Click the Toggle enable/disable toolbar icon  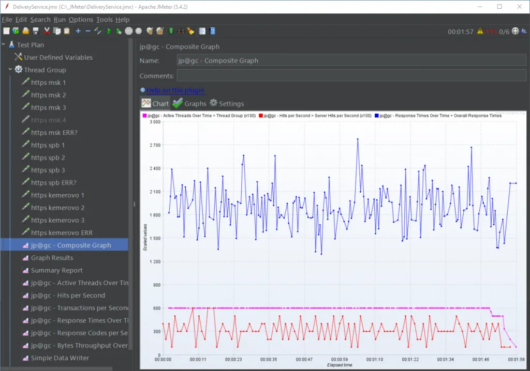coord(98,31)
